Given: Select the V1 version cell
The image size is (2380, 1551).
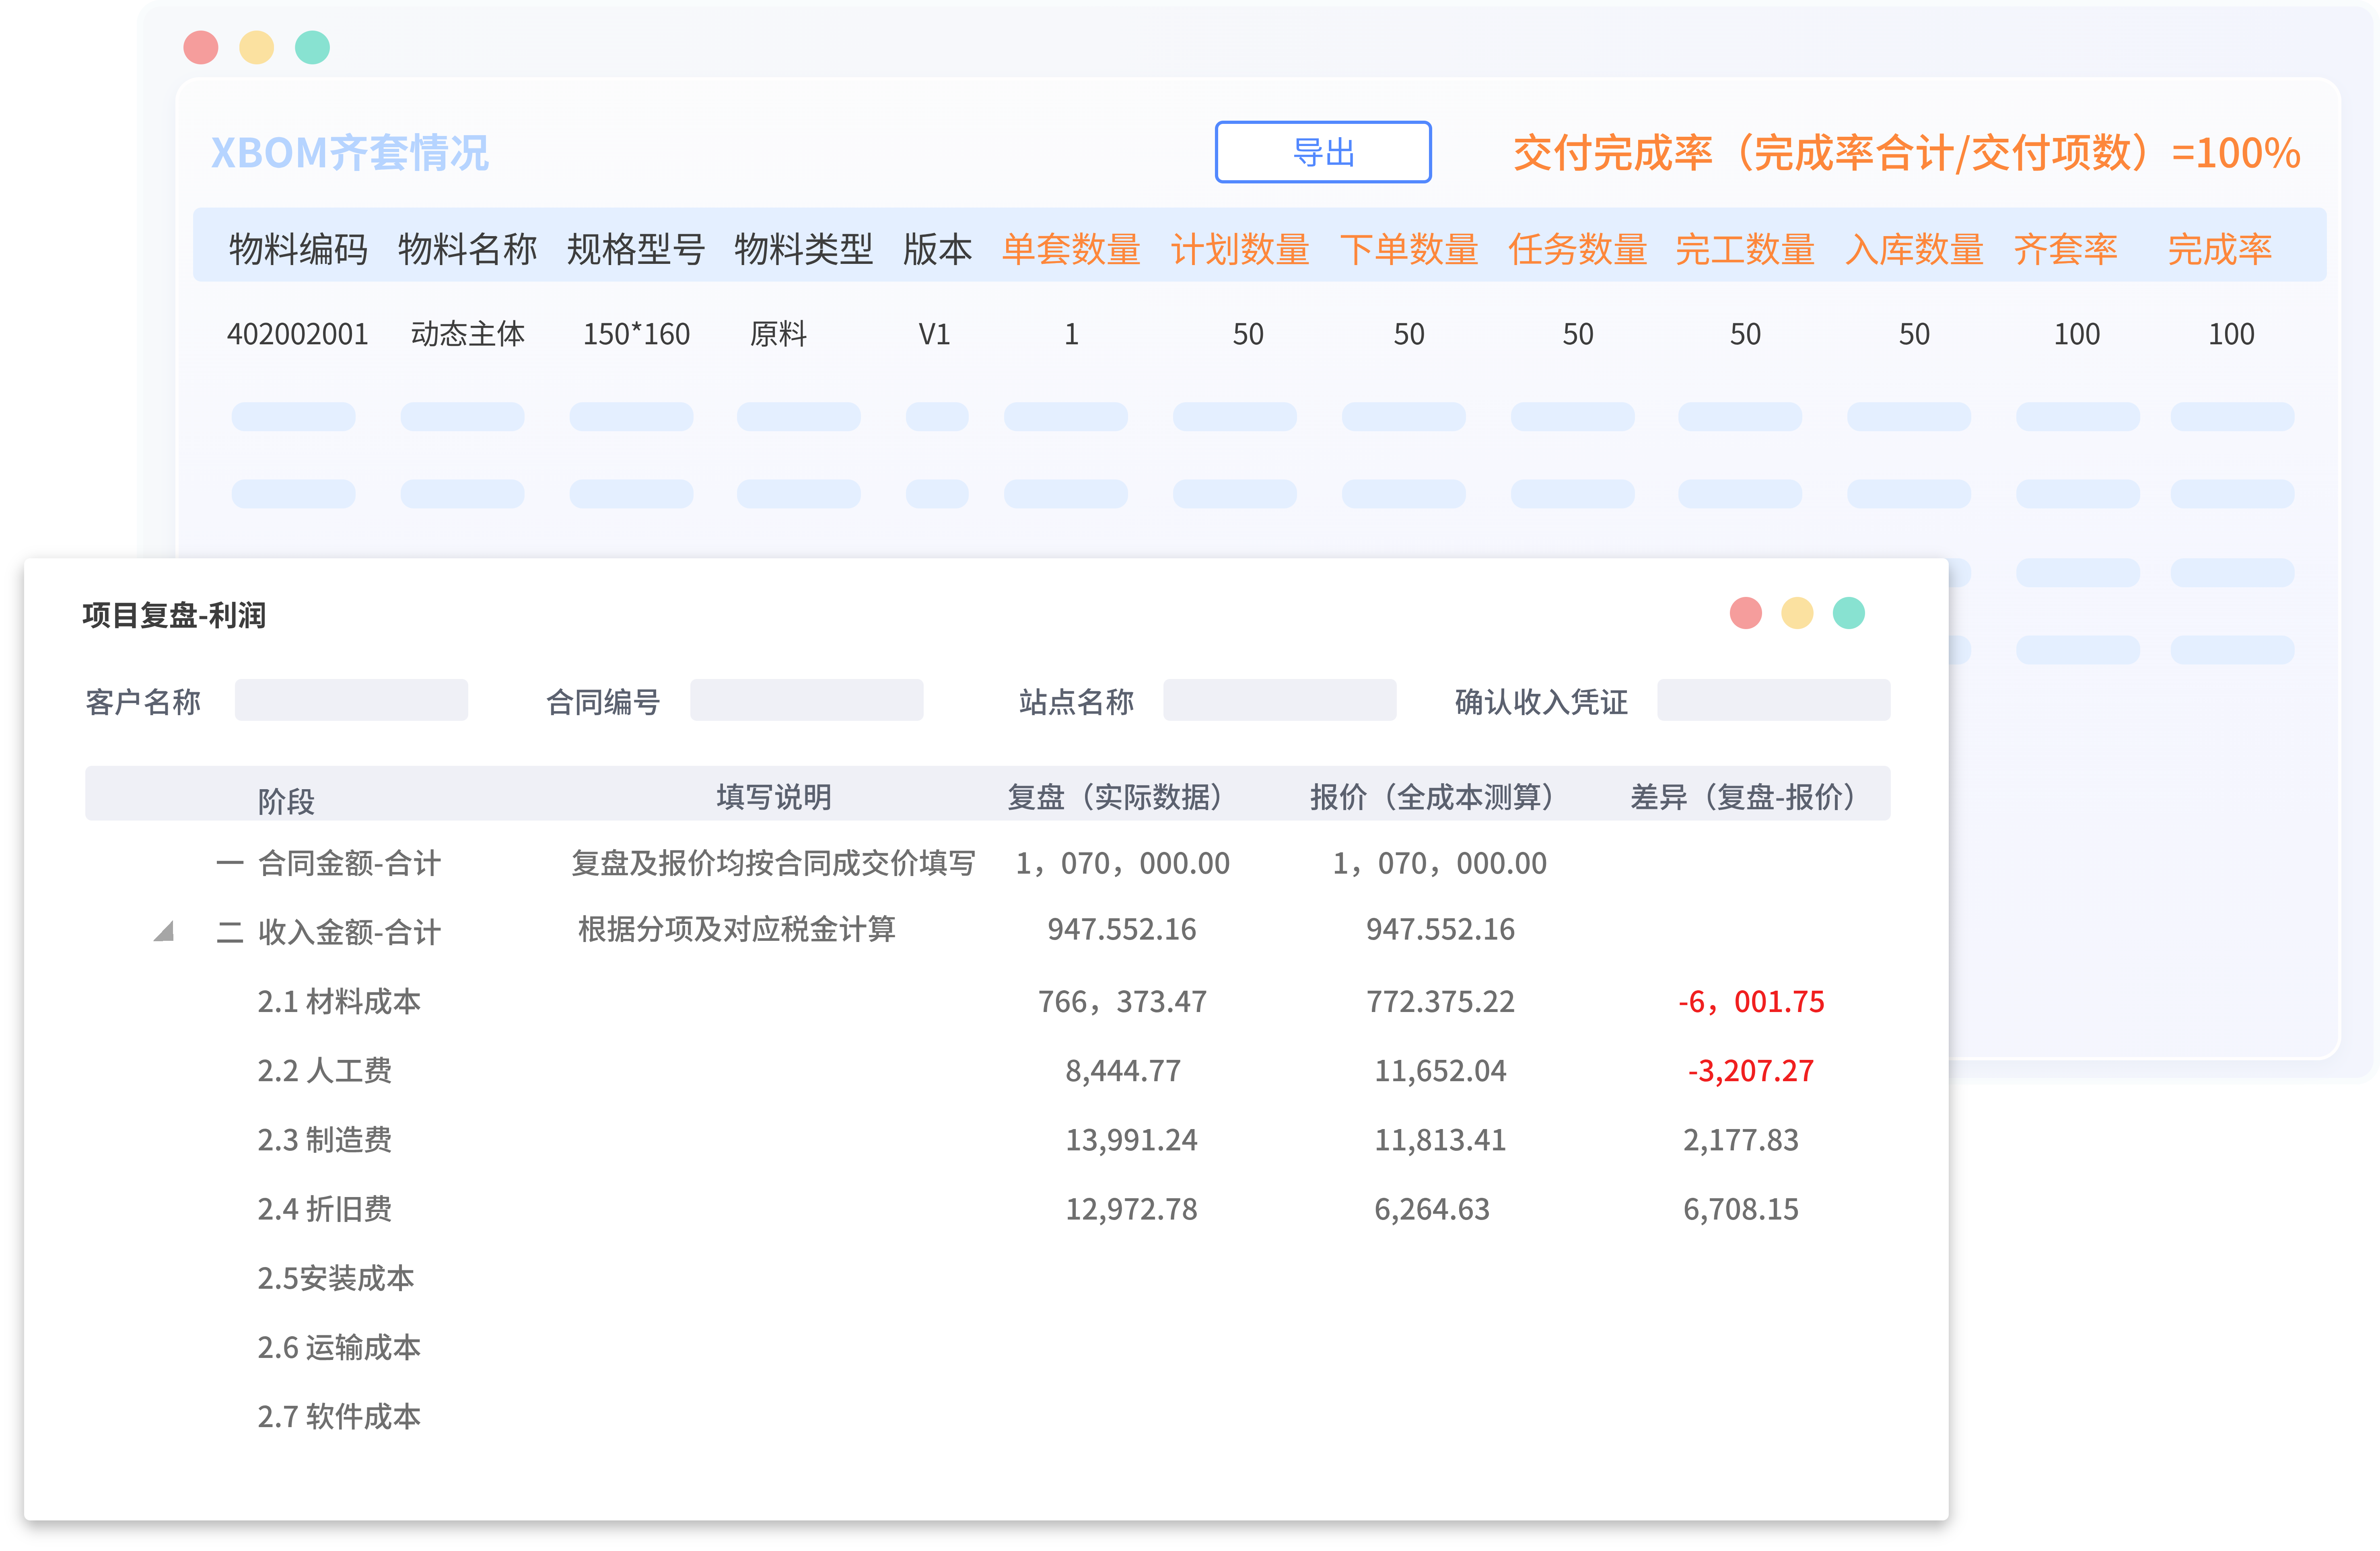Looking at the screenshot, I should (934, 334).
